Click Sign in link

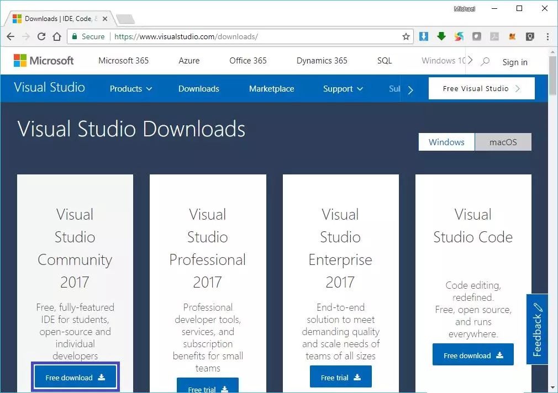515,62
